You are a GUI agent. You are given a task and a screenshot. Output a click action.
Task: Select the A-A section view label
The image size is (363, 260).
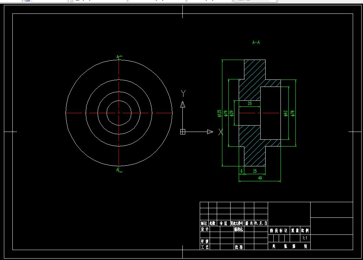click(256, 43)
